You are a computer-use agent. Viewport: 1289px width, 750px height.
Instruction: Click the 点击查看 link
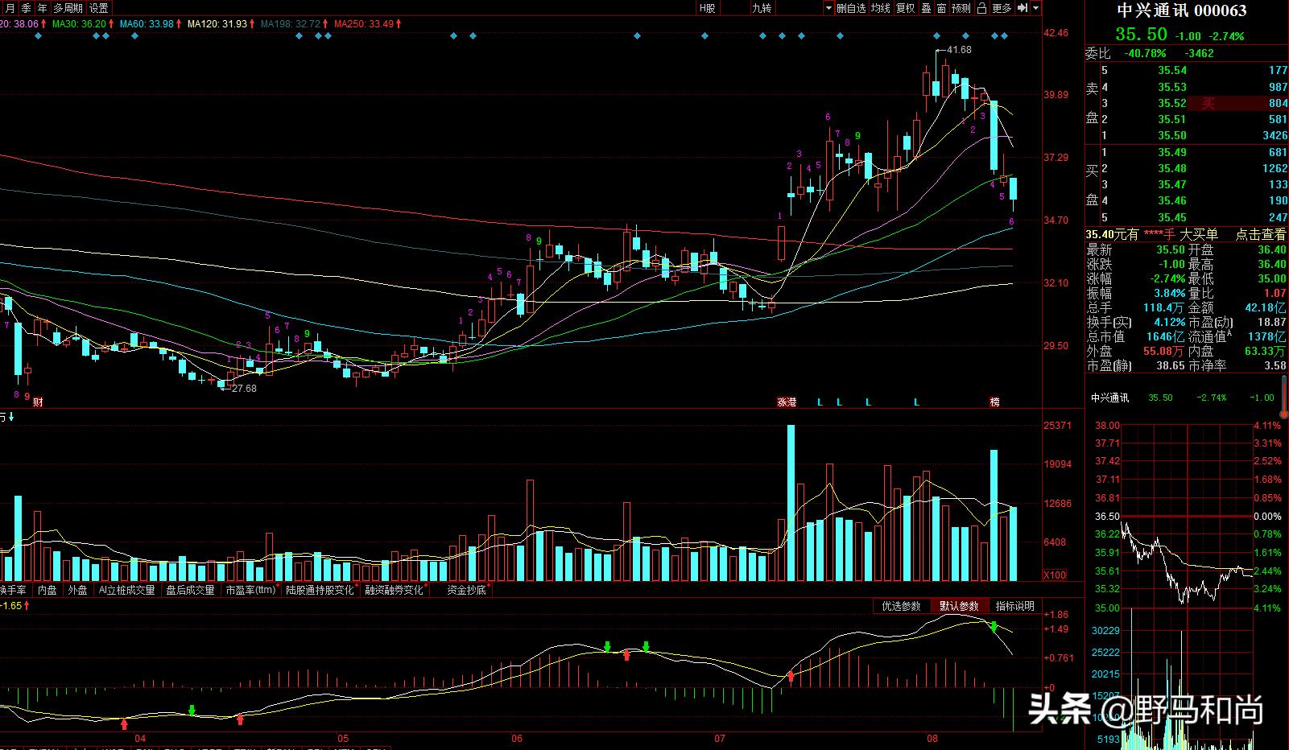[x=1261, y=234]
